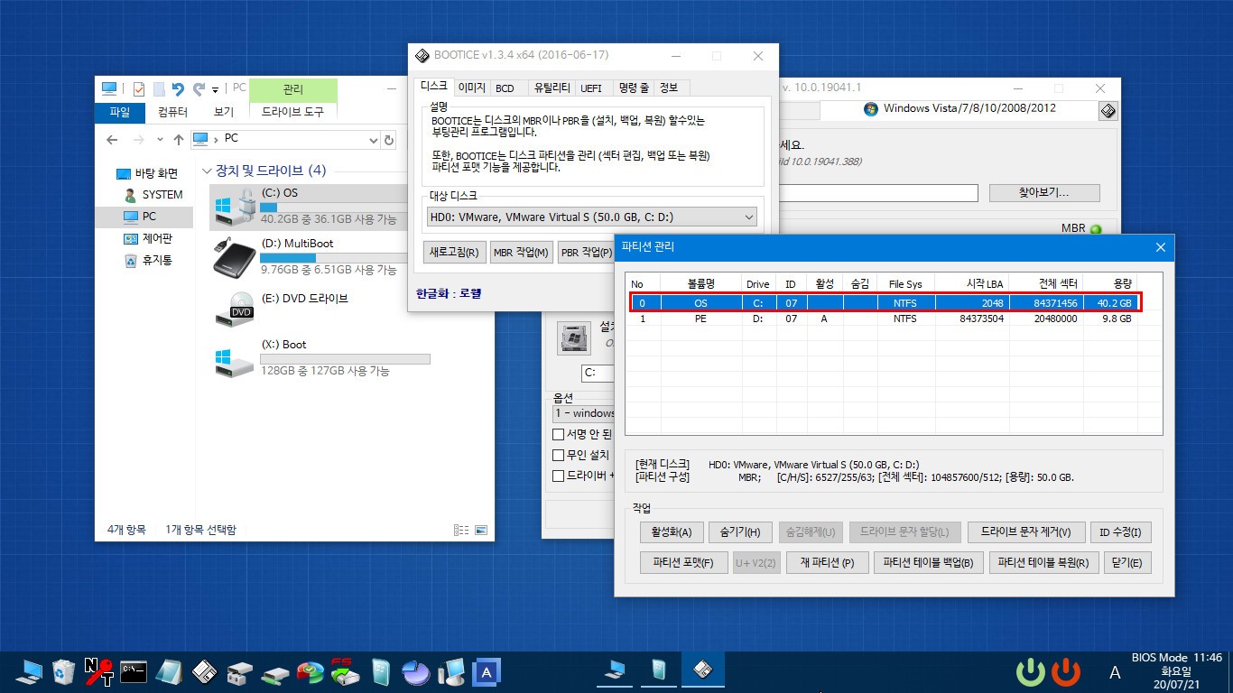Switch Explorer to large icons view
Viewport: 1233px width, 693px height.
[x=481, y=530]
